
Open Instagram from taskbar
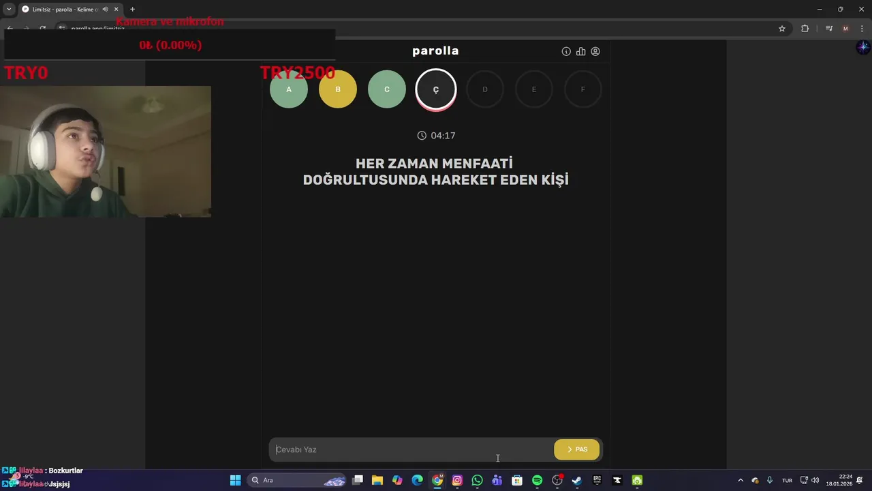pos(457,480)
